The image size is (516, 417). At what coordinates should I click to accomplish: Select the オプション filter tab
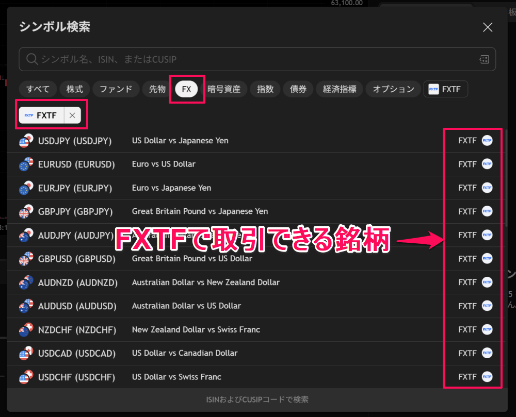point(393,89)
